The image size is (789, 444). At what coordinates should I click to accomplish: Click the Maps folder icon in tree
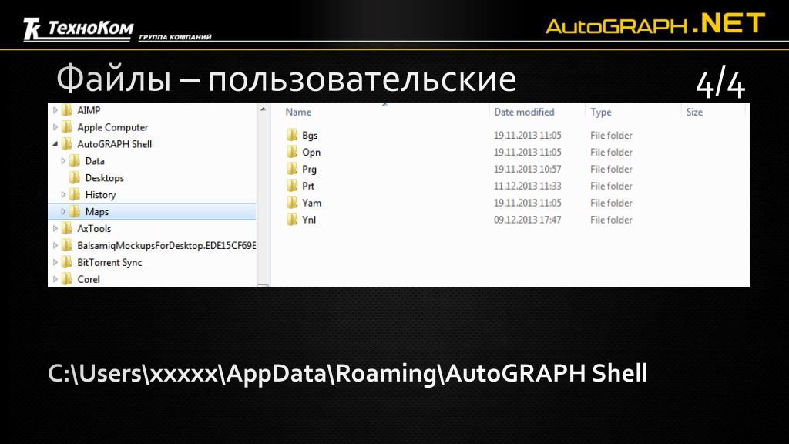pos(75,211)
